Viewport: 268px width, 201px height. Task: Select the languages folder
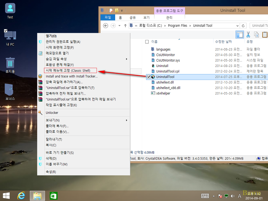(163, 49)
